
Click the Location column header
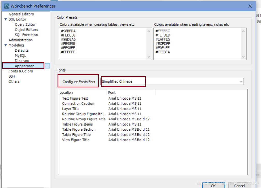point(82,92)
